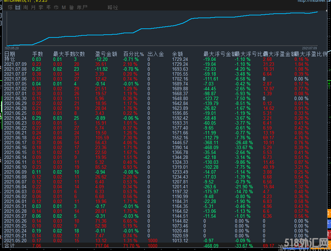Click the 出入金 column header

tap(156, 54)
